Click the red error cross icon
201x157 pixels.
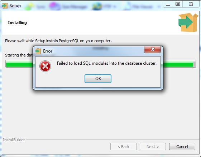point(45,66)
